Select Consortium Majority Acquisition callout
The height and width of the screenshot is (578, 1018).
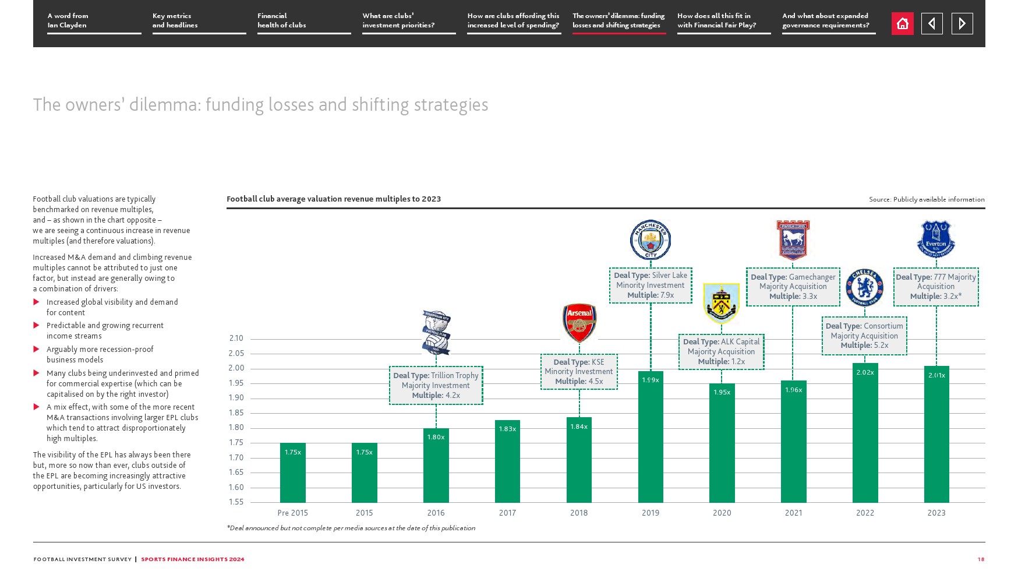[x=864, y=336]
